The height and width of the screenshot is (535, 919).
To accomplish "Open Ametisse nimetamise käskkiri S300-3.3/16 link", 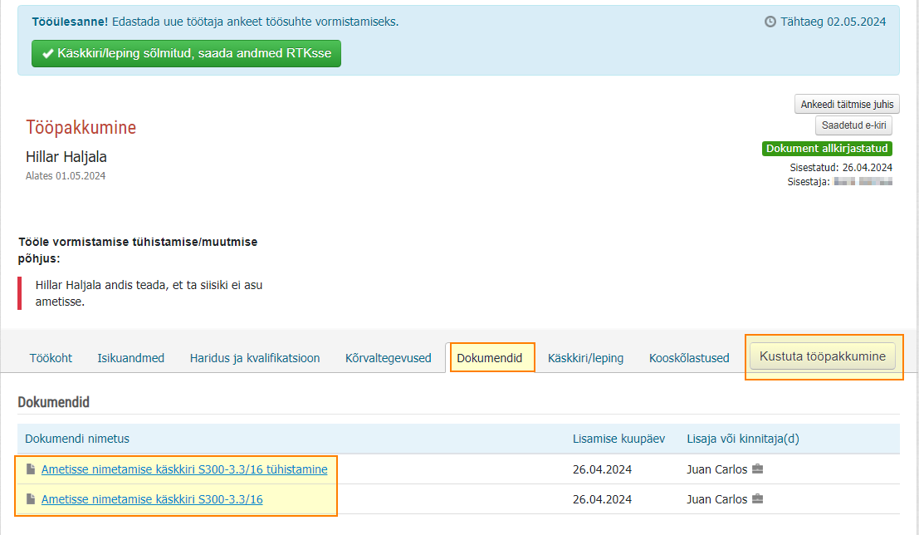I will tap(152, 499).
